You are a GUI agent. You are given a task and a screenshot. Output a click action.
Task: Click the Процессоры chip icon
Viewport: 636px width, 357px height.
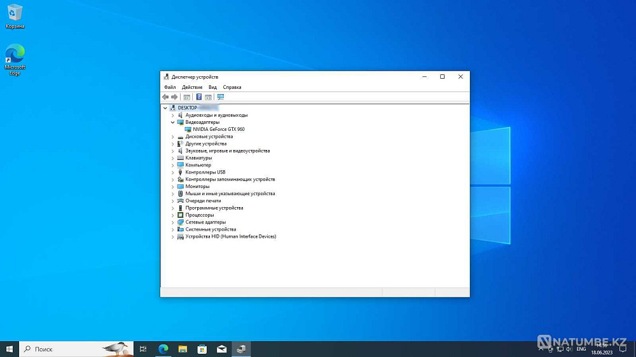click(x=181, y=215)
